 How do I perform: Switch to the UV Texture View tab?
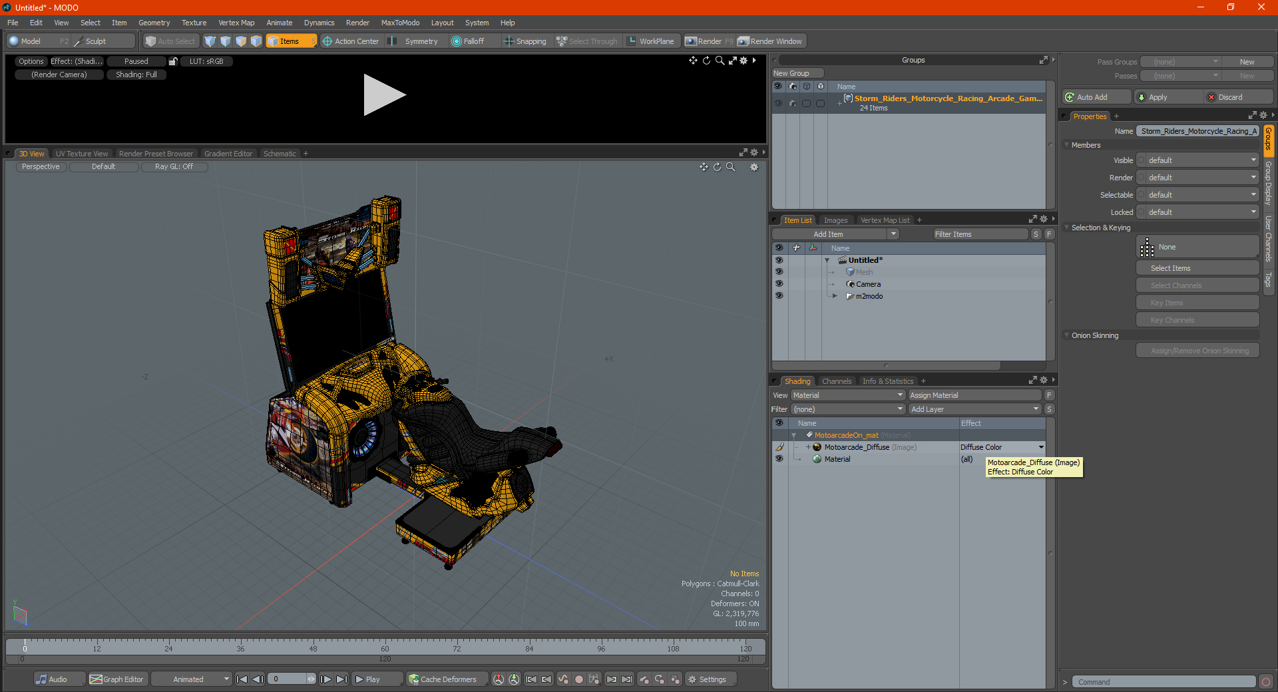pyautogui.click(x=81, y=154)
